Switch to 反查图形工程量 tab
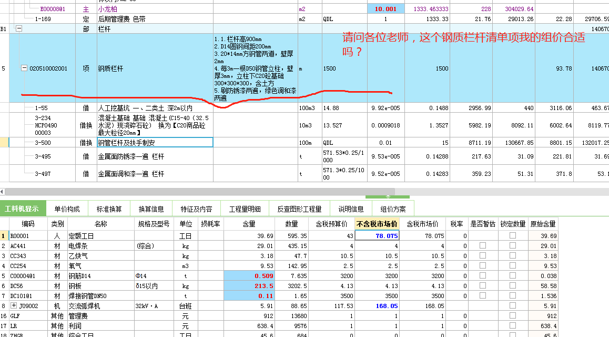This screenshot has width=609, height=337. click(x=299, y=209)
